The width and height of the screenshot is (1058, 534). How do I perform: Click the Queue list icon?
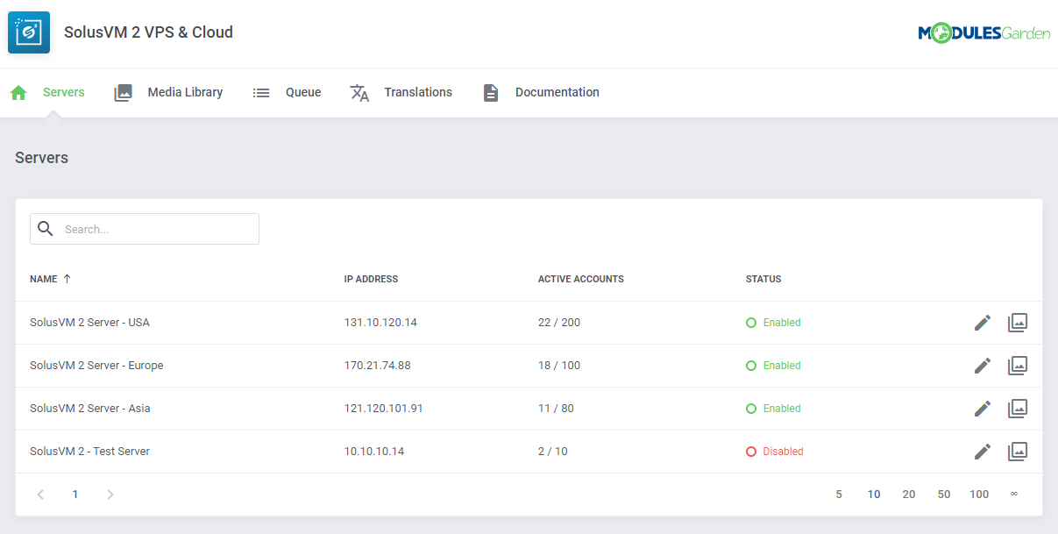(x=261, y=93)
